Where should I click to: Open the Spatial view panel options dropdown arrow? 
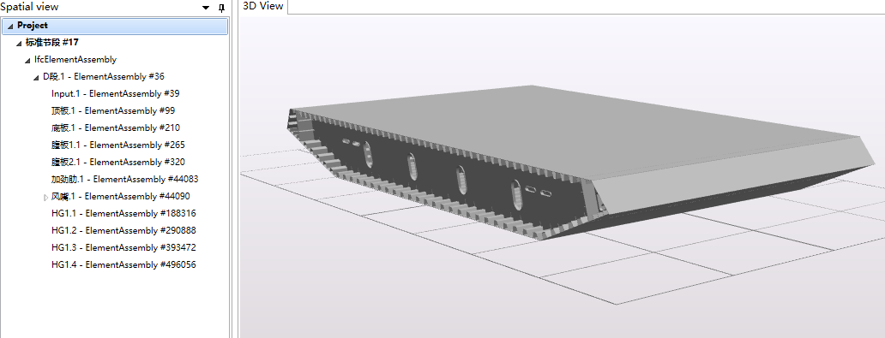(x=206, y=8)
